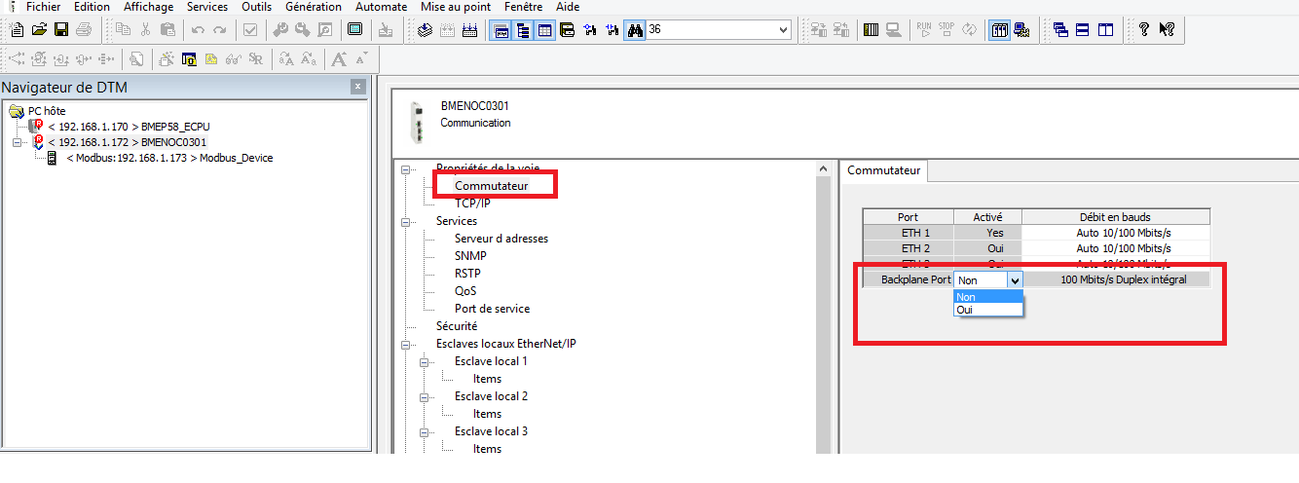1299x483 pixels.
Task: Switch to the Commutateur tab
Action: point(883,170)
